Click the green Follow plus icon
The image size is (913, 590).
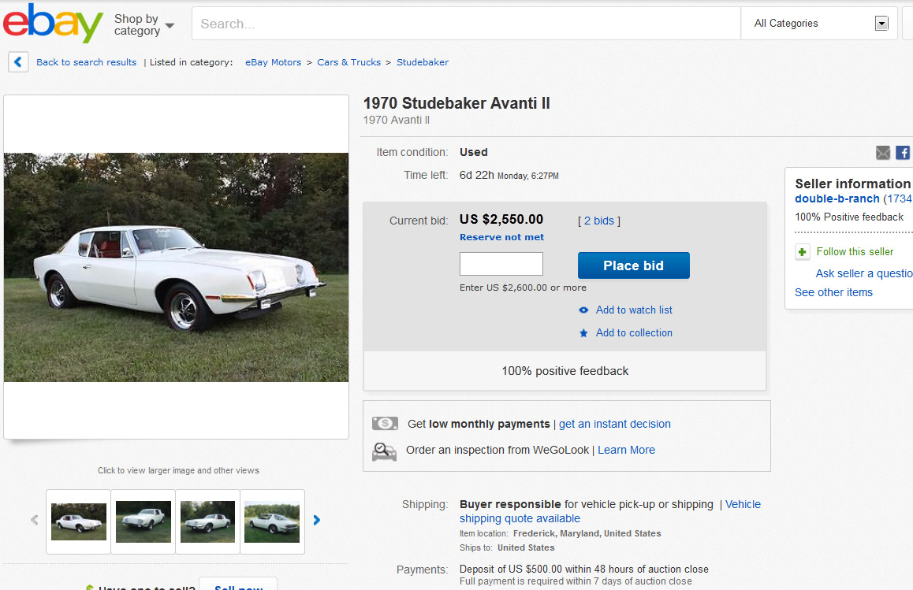tap(803, 252)
